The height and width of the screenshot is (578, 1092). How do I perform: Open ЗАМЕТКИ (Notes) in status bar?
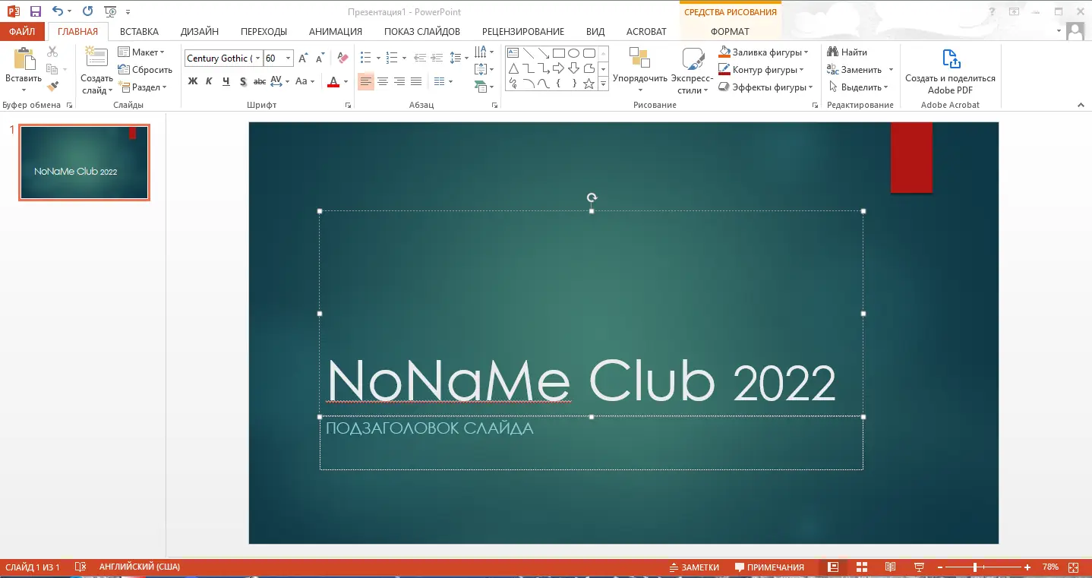point(694,567)
